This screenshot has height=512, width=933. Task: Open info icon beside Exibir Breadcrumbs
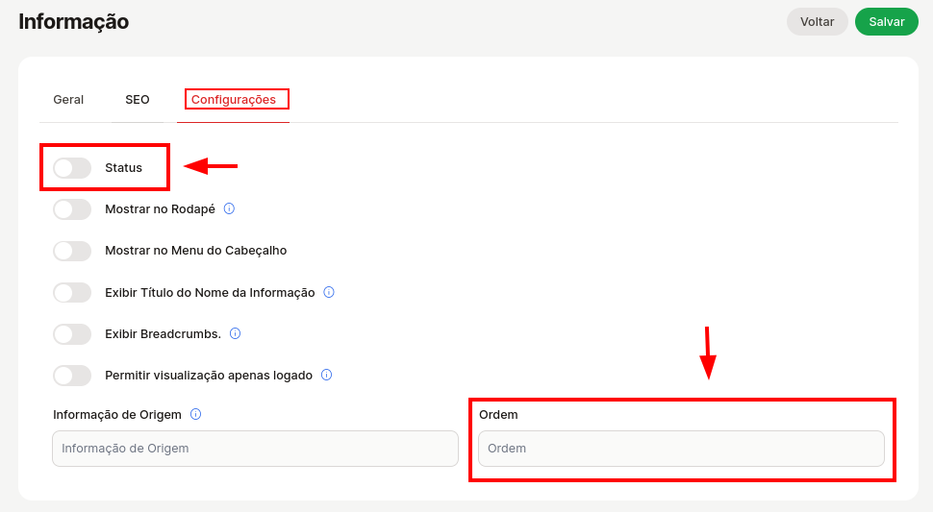click(235, 333)
